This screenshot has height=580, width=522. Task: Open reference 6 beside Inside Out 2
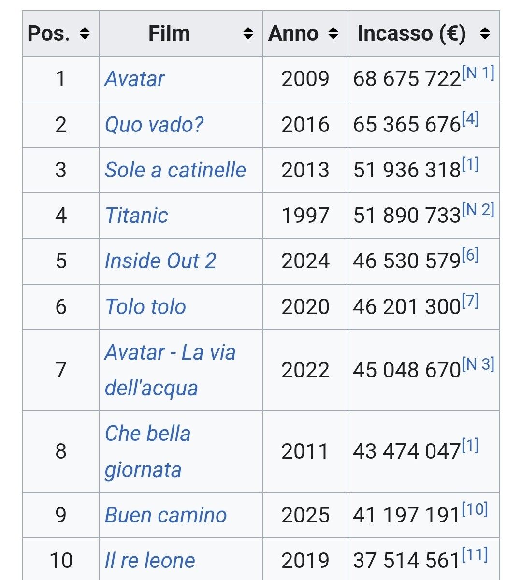tap(470, 255)
